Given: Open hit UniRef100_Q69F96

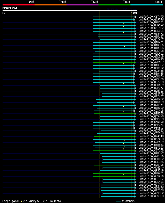Looking at the screenshot, I should 151,20.
